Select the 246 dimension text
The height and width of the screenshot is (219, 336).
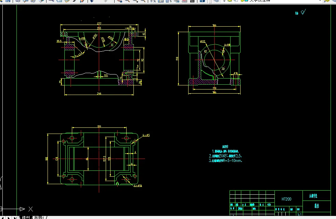click(99, 93)
